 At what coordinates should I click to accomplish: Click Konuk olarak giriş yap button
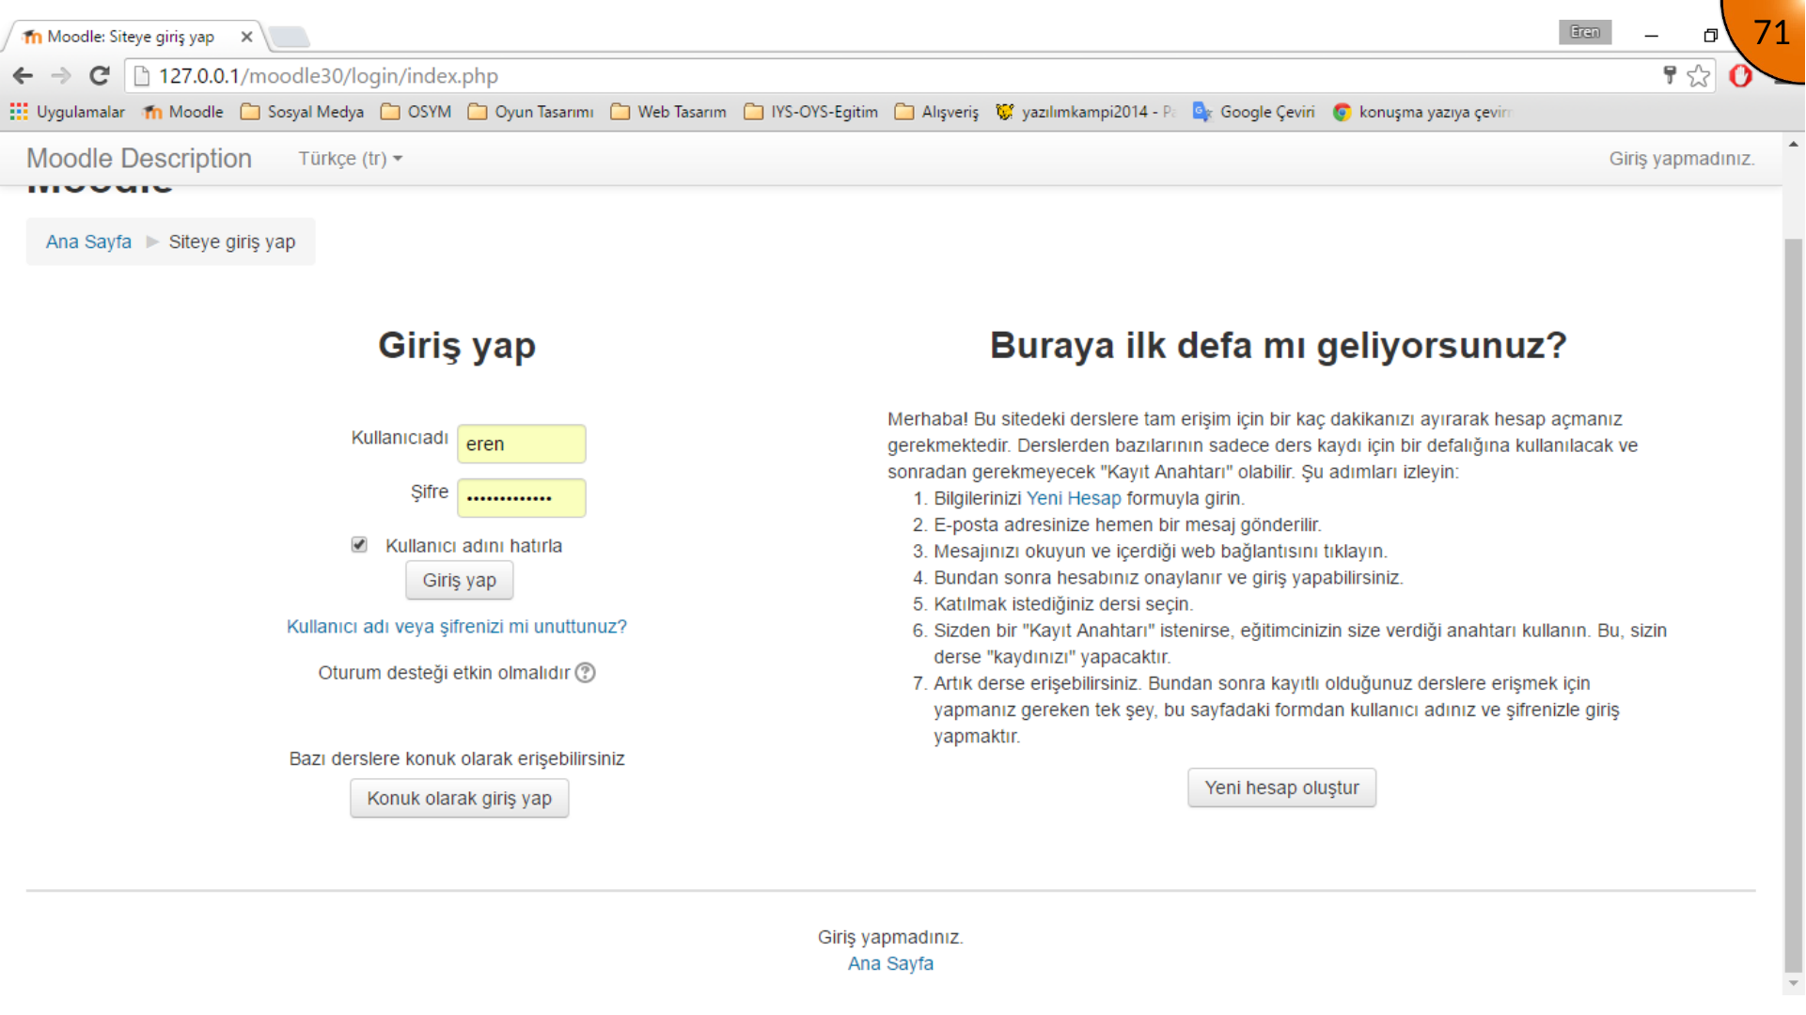(459, 798)
